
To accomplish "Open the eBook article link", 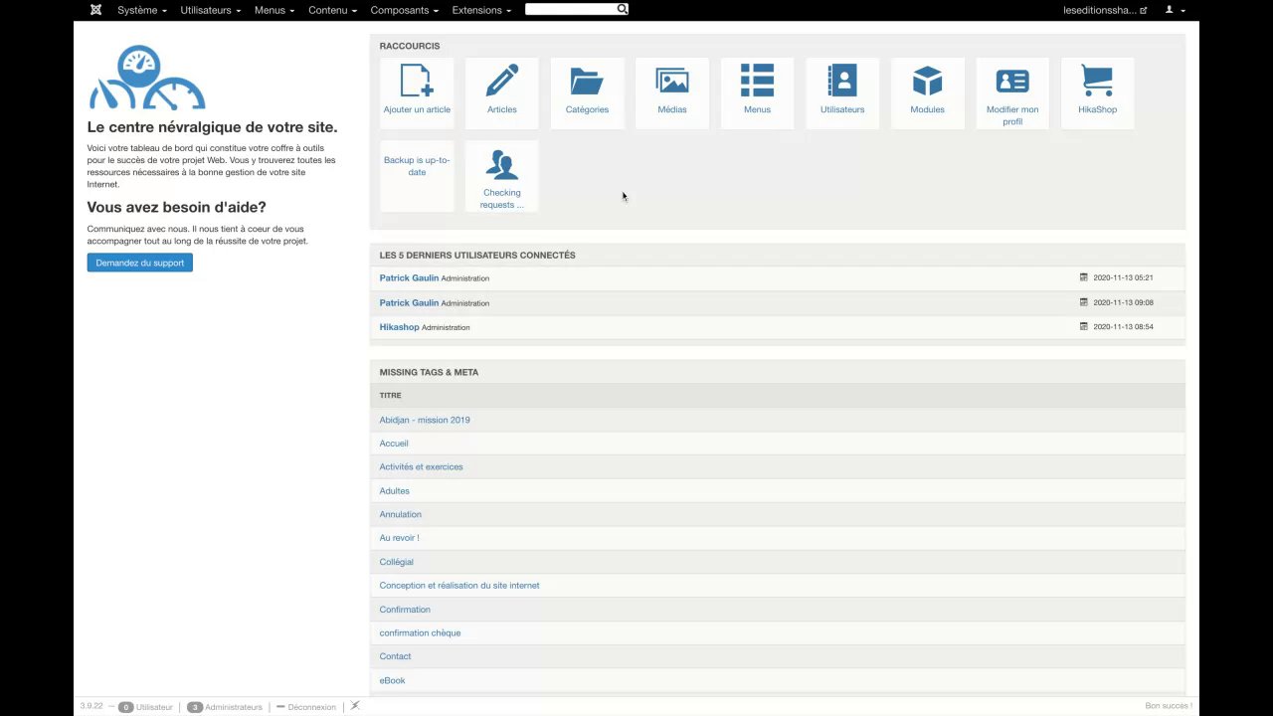I will (392, 680).
